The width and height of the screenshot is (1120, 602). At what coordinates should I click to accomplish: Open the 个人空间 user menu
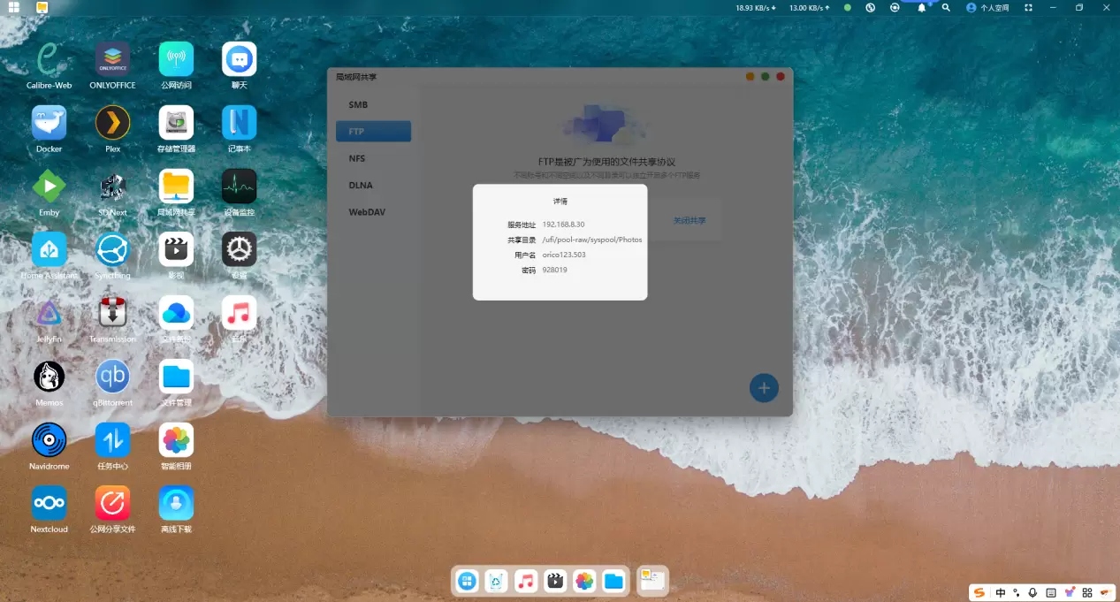[987, 8]
